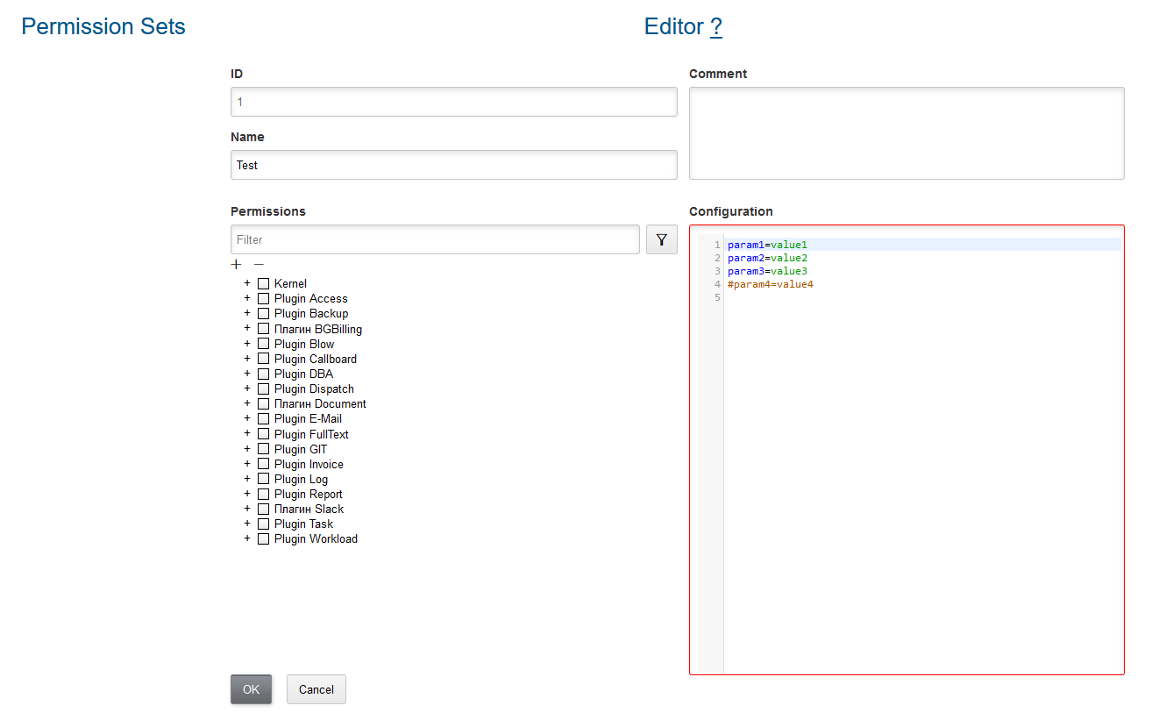Go back via the Permission Sets link
The image size is (1152, 727).
(103, 26)
